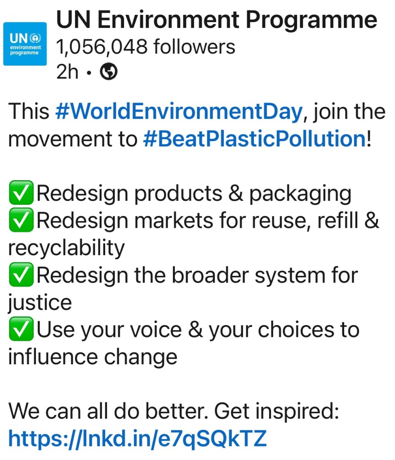Click the green checkmark beside Redesign products
The image size is (395, 460).
pos(21,194)
